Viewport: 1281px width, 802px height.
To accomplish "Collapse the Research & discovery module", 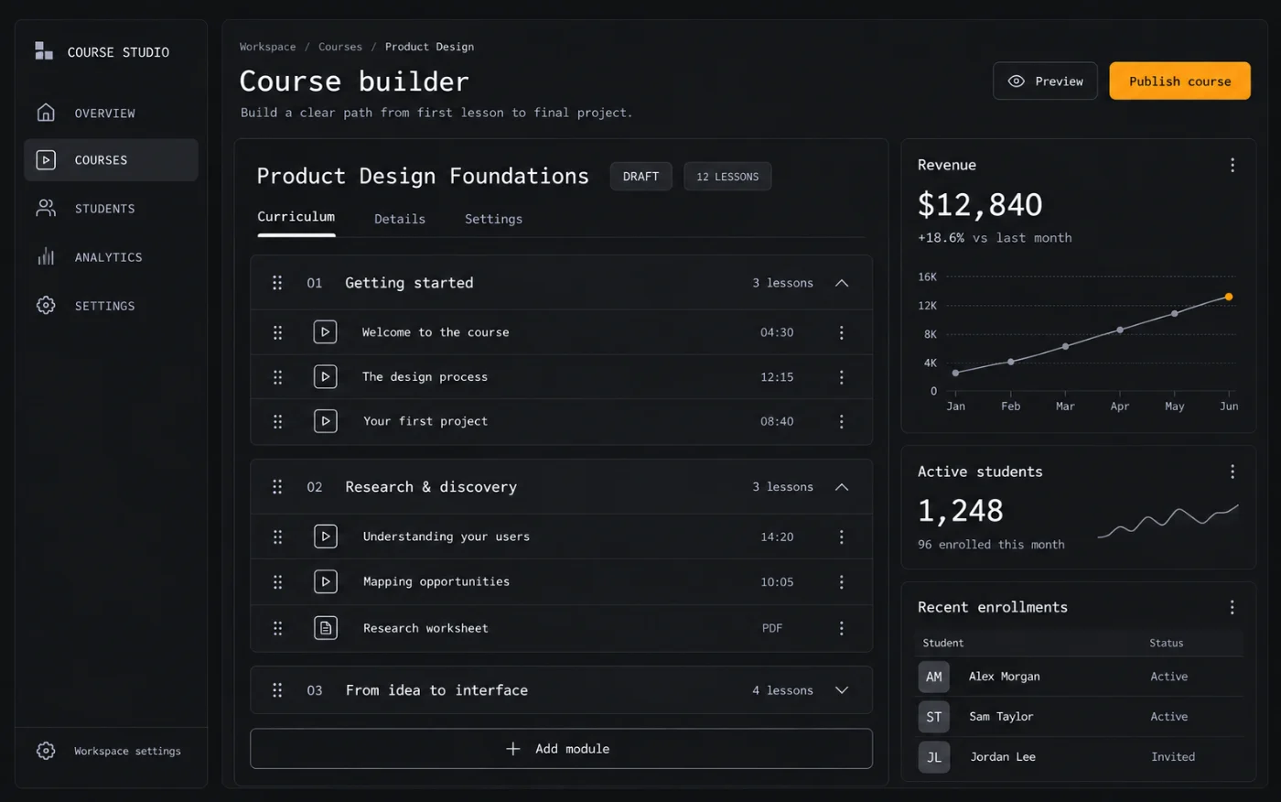I will pos(842,487).
